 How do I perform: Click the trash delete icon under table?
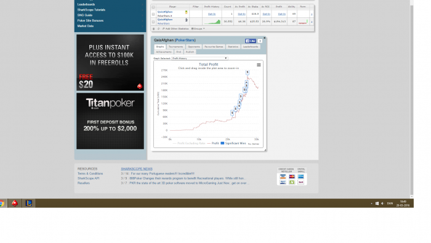[154, 28]
